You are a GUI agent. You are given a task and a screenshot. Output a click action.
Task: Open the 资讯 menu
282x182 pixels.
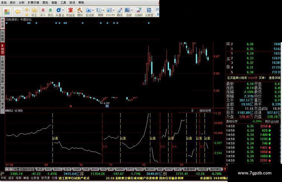(x=72, y=3)
